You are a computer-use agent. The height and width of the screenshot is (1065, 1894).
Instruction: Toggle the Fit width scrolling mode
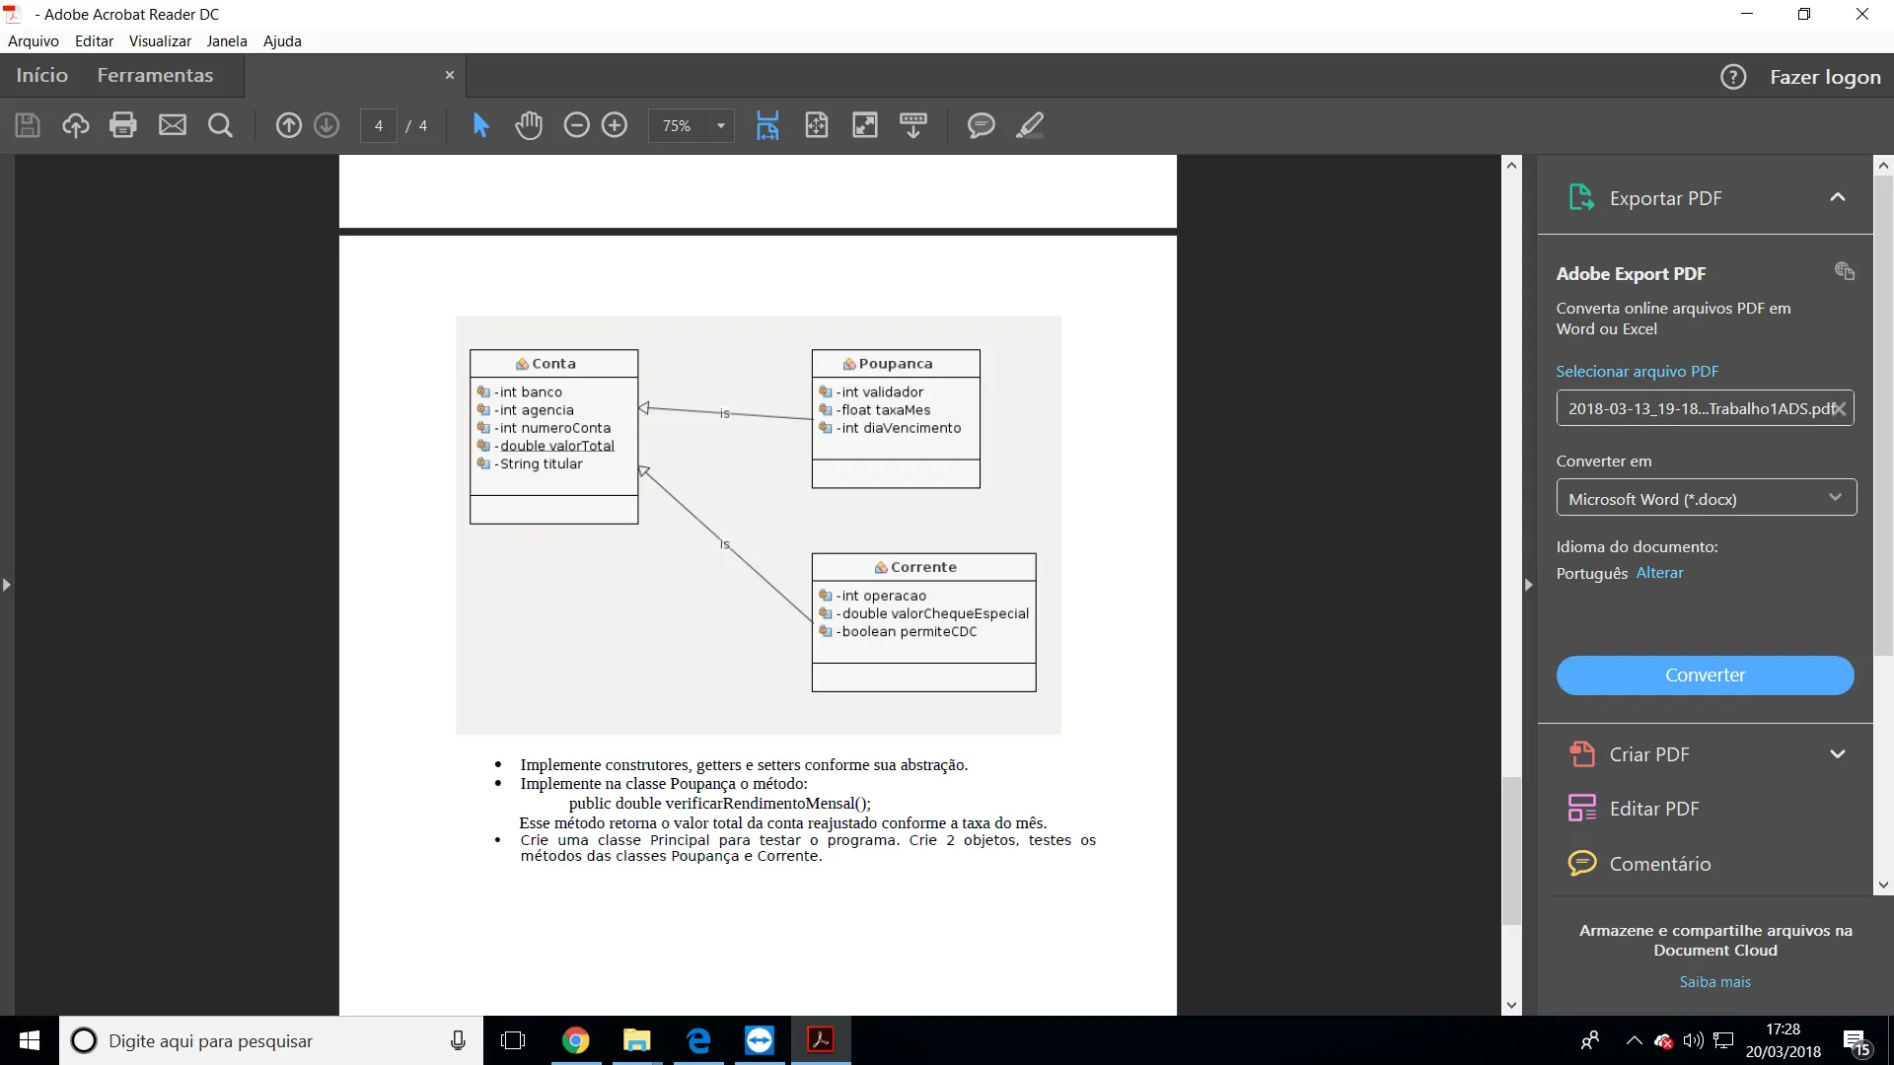click(767, 125)
